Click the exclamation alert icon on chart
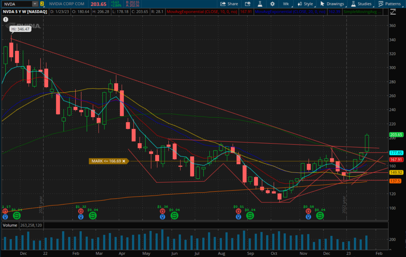 coord(5,19)
